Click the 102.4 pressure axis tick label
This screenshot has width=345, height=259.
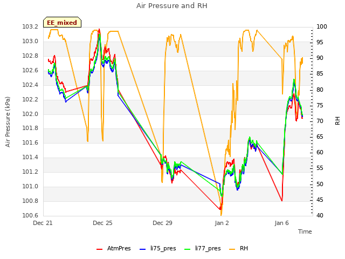coord(30,85)
